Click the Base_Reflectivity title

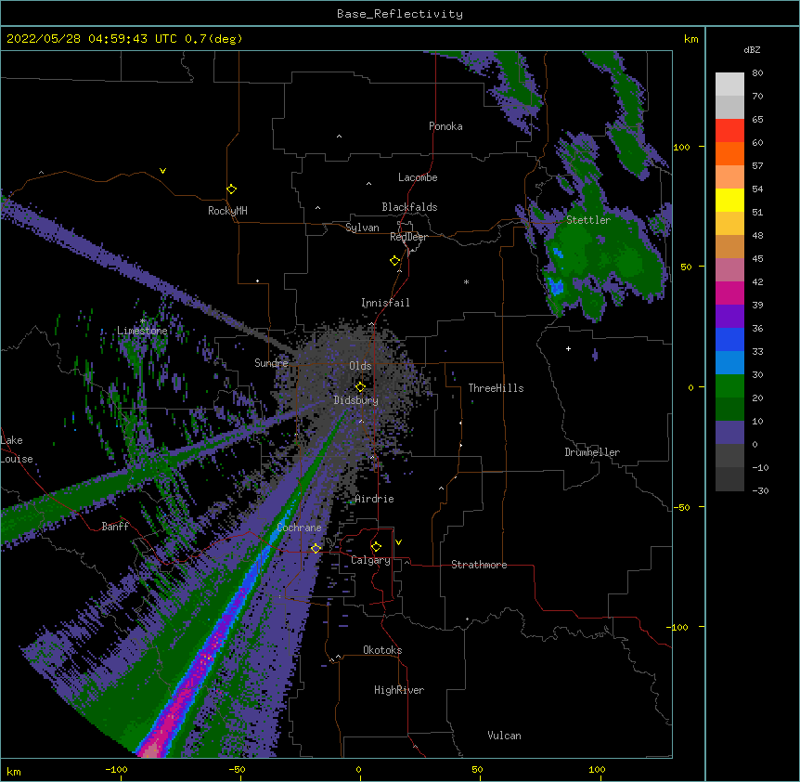[x=400, y=14]
